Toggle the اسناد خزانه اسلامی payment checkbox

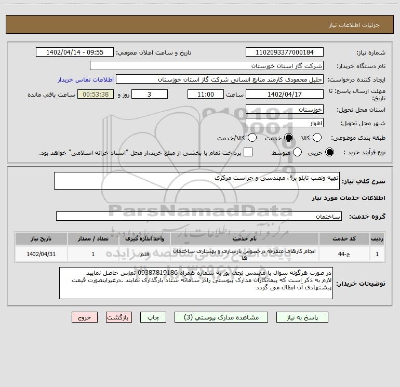248,152
